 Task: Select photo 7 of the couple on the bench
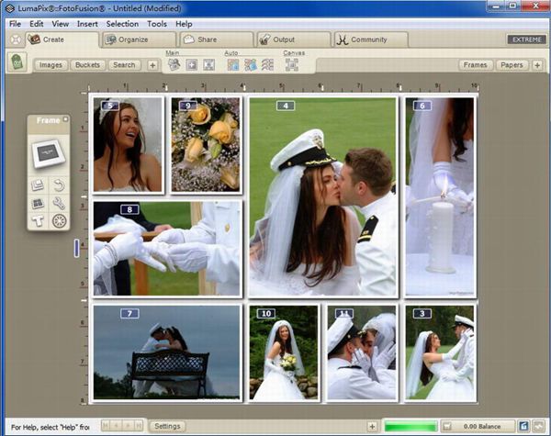(167, 352)
